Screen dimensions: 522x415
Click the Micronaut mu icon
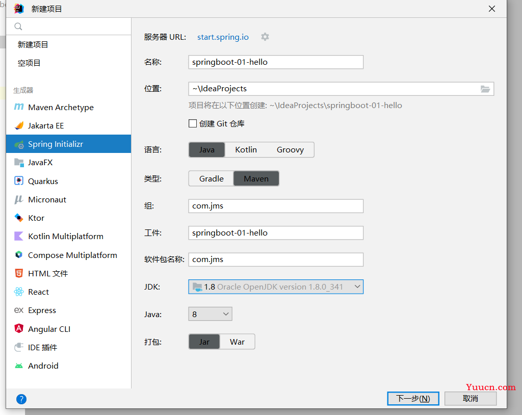tap(19, 199)
